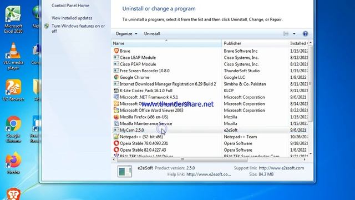Screen dimensions: 355x200
Task: Open the Organize dropdown menu
Action: pos(126,33)
